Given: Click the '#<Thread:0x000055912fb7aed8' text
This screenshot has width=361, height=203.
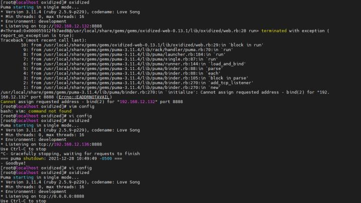Looking at the screenshot, I should point(35,31).
